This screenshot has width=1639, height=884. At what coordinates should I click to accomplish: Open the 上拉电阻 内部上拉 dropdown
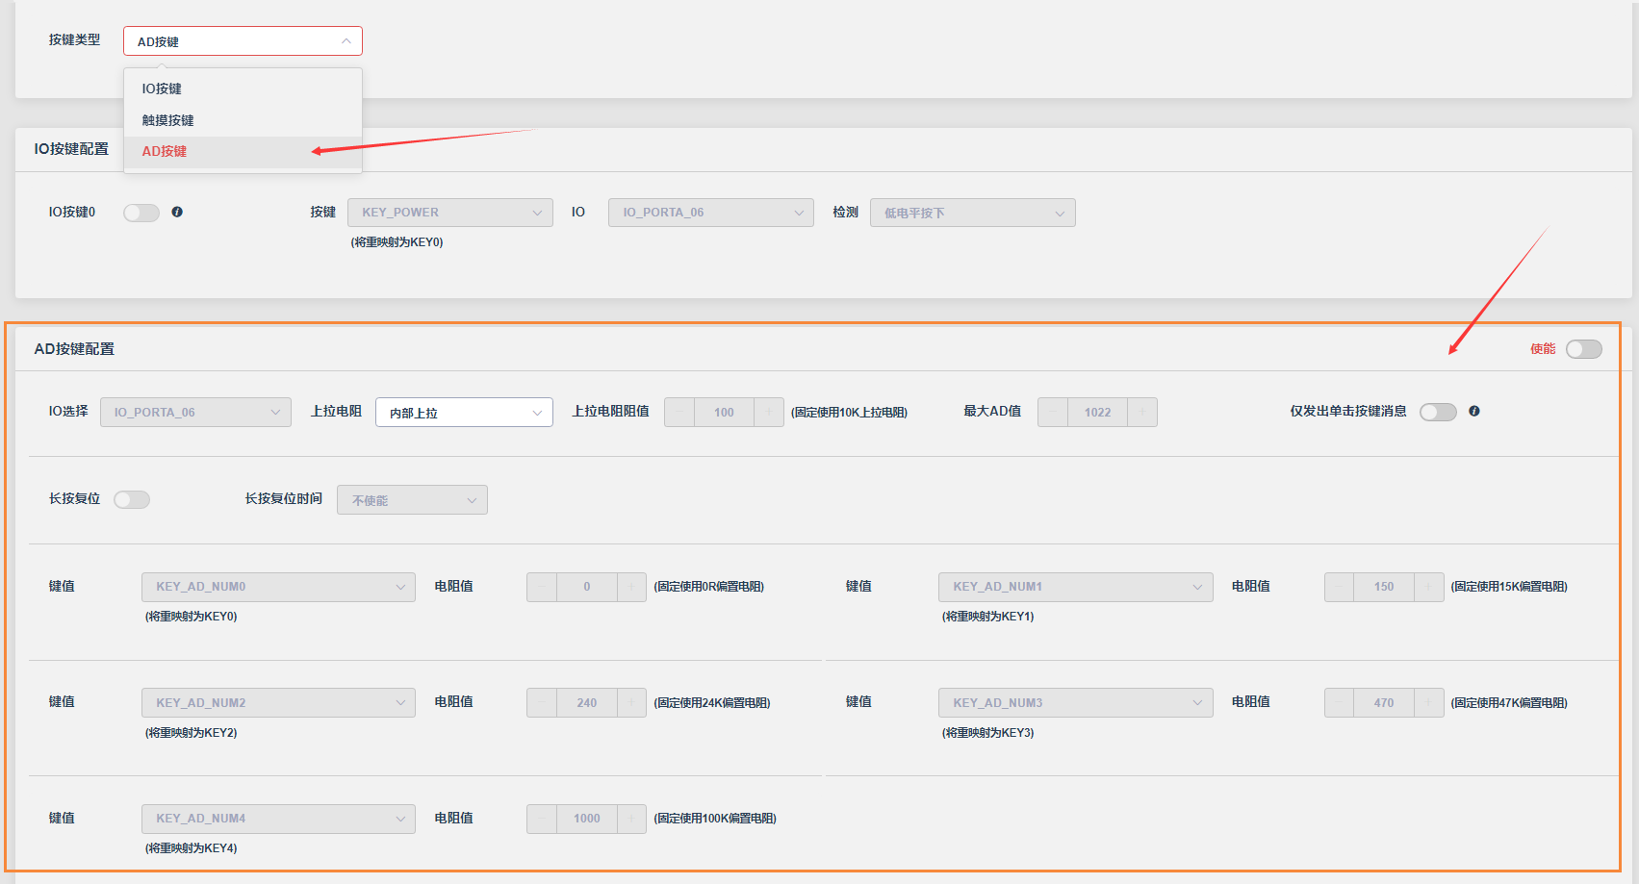click(464, 412)
